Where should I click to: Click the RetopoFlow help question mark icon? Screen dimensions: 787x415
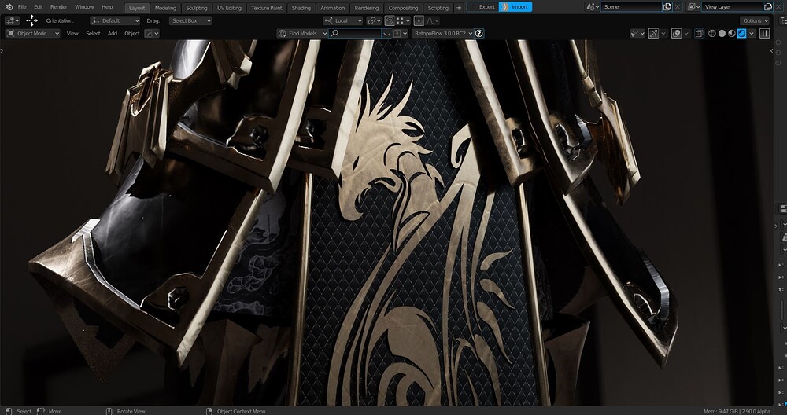[479, 34]
